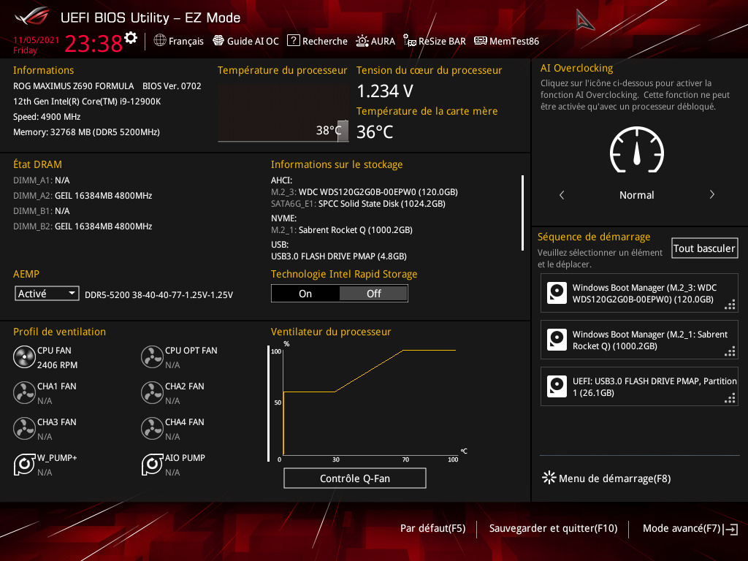Open AEMP Activé dropdown
Image resolution: width=748 pixels, height=561 pixels.
click(x=47, y=294)
